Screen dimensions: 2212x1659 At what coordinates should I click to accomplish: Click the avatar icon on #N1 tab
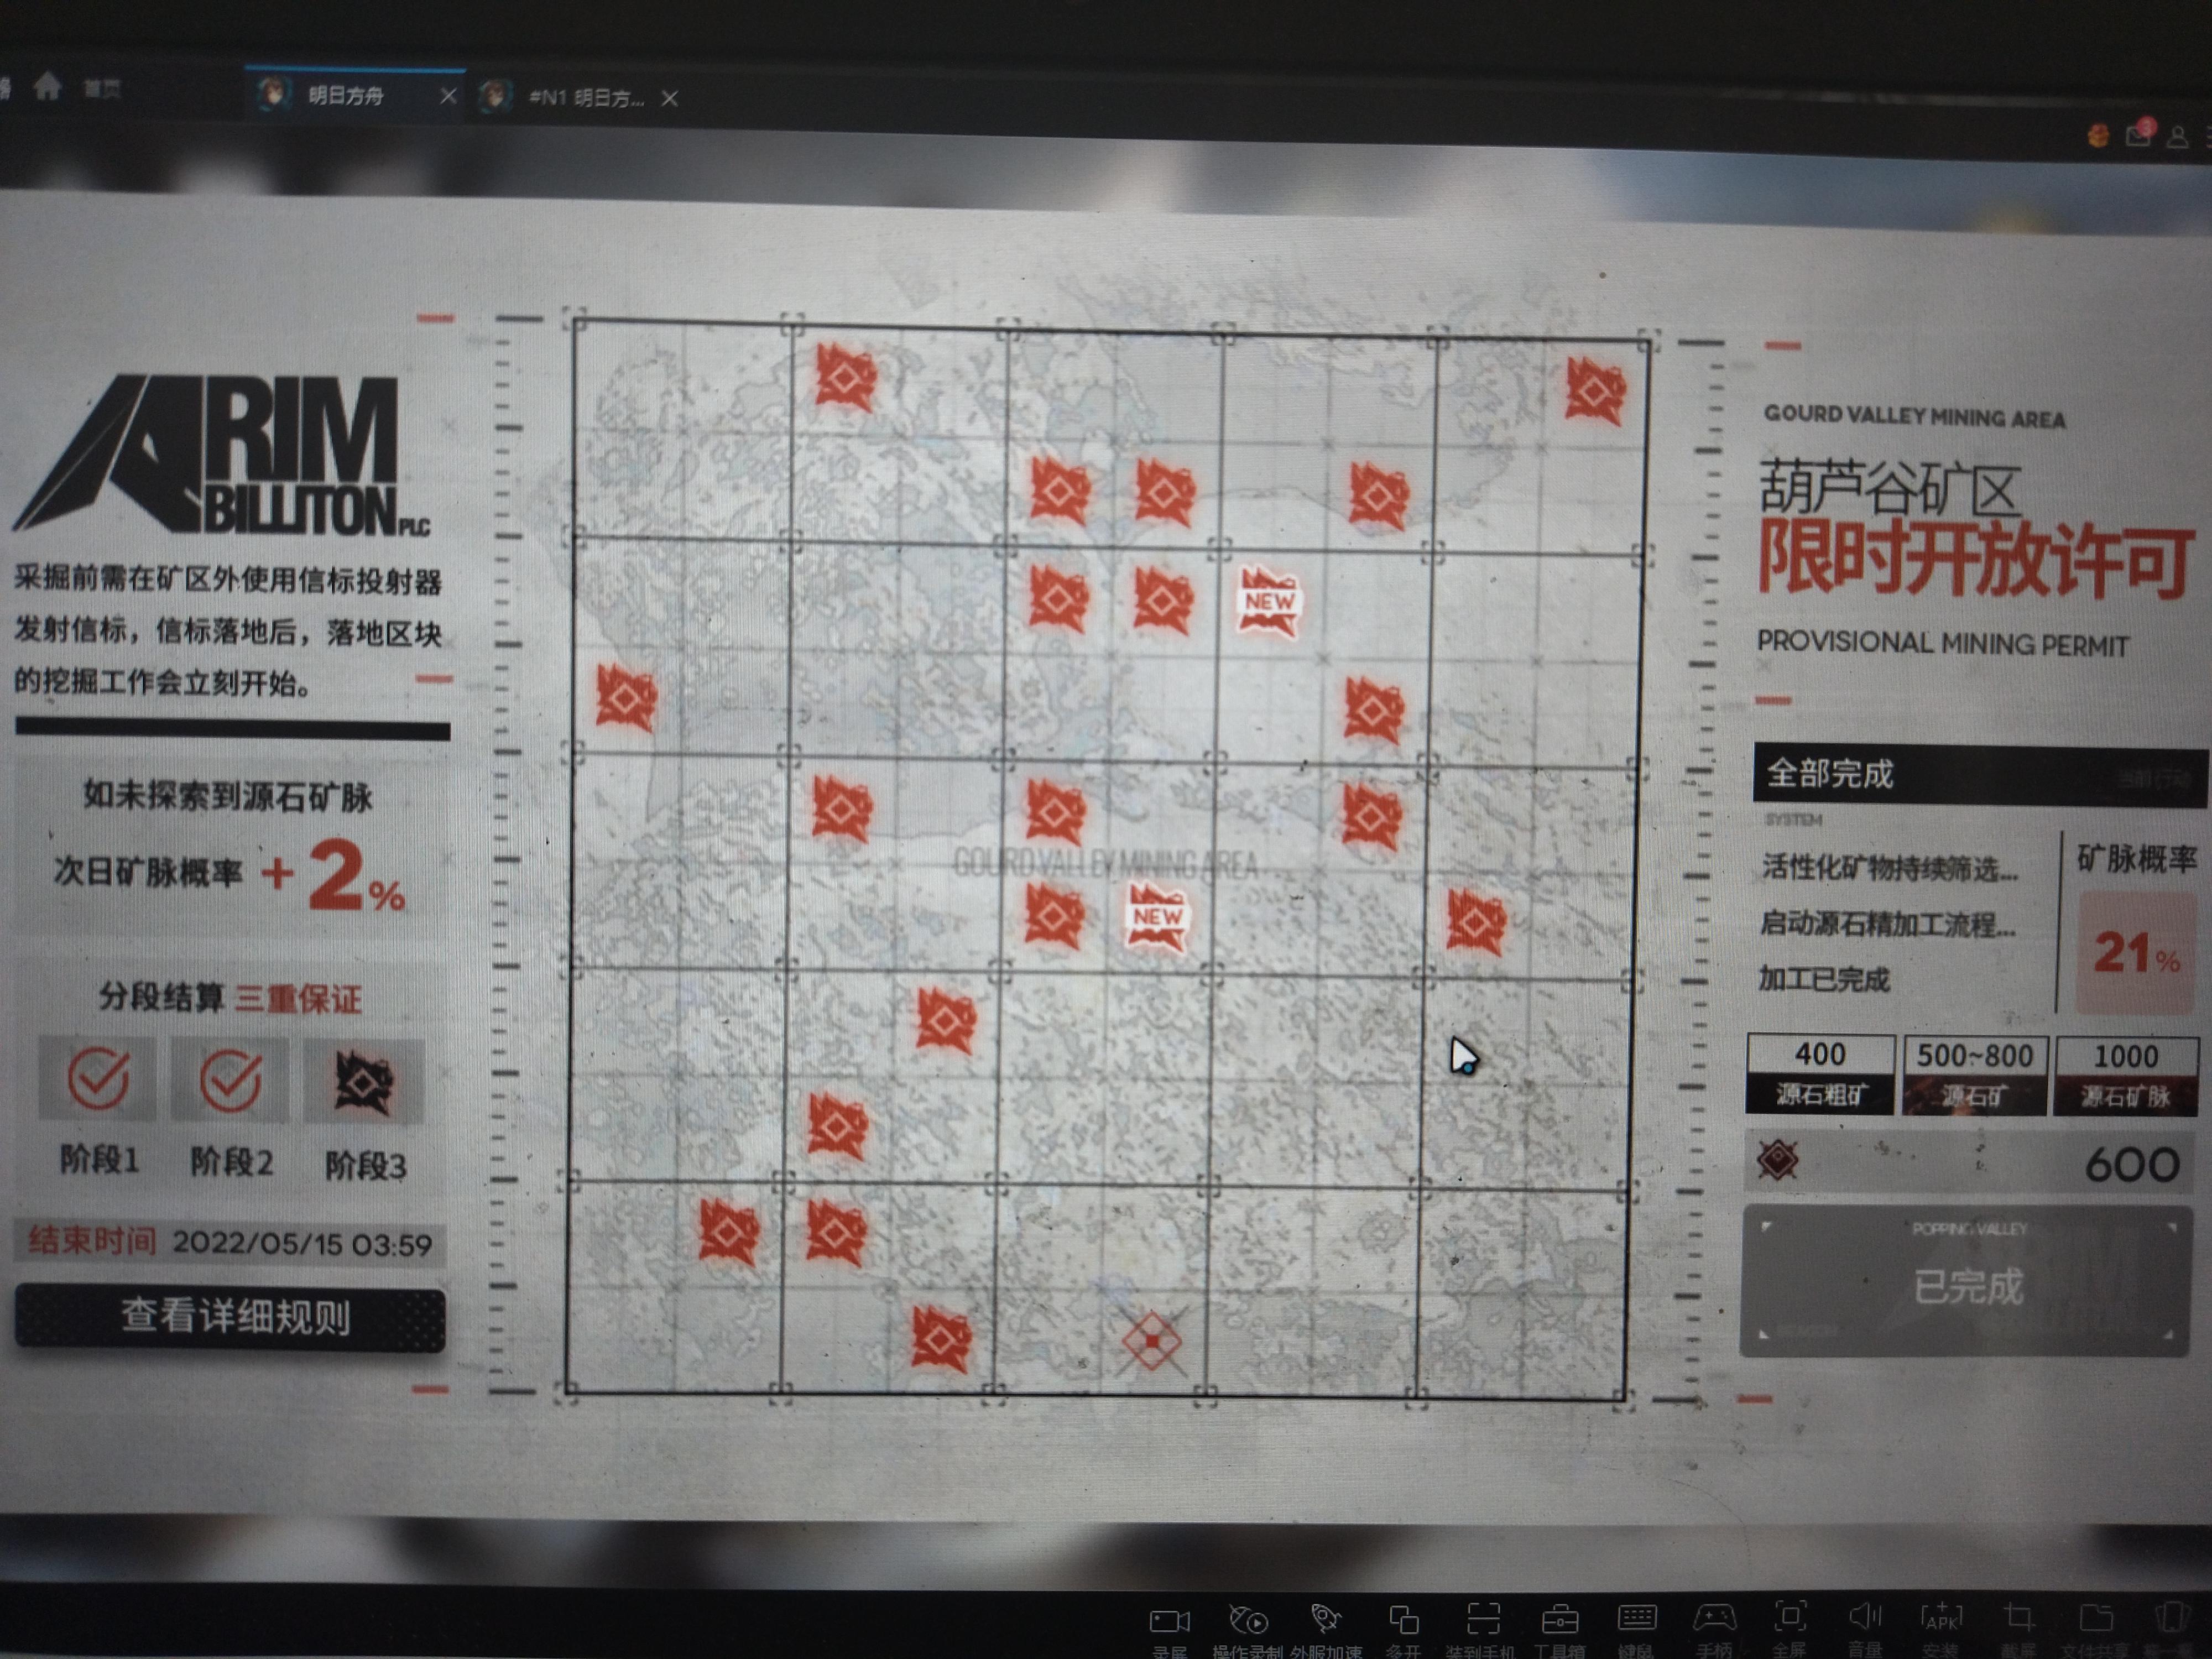495,96
